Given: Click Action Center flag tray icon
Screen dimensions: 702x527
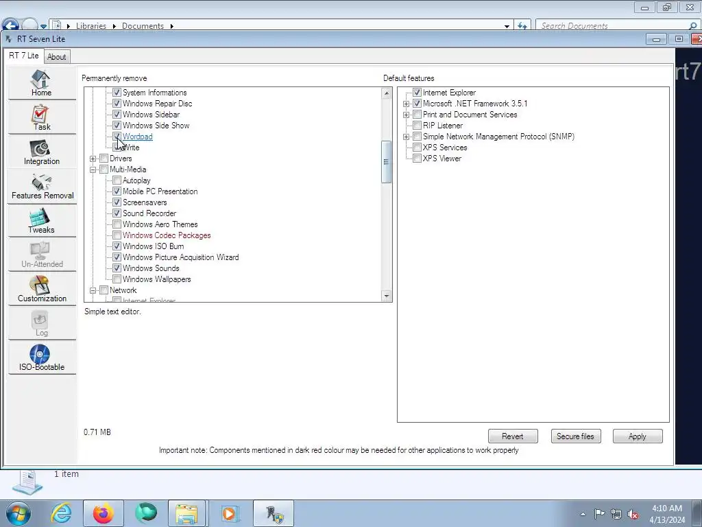Looking at the screenshot, I should pyautogui.click(x=599, y=513).
